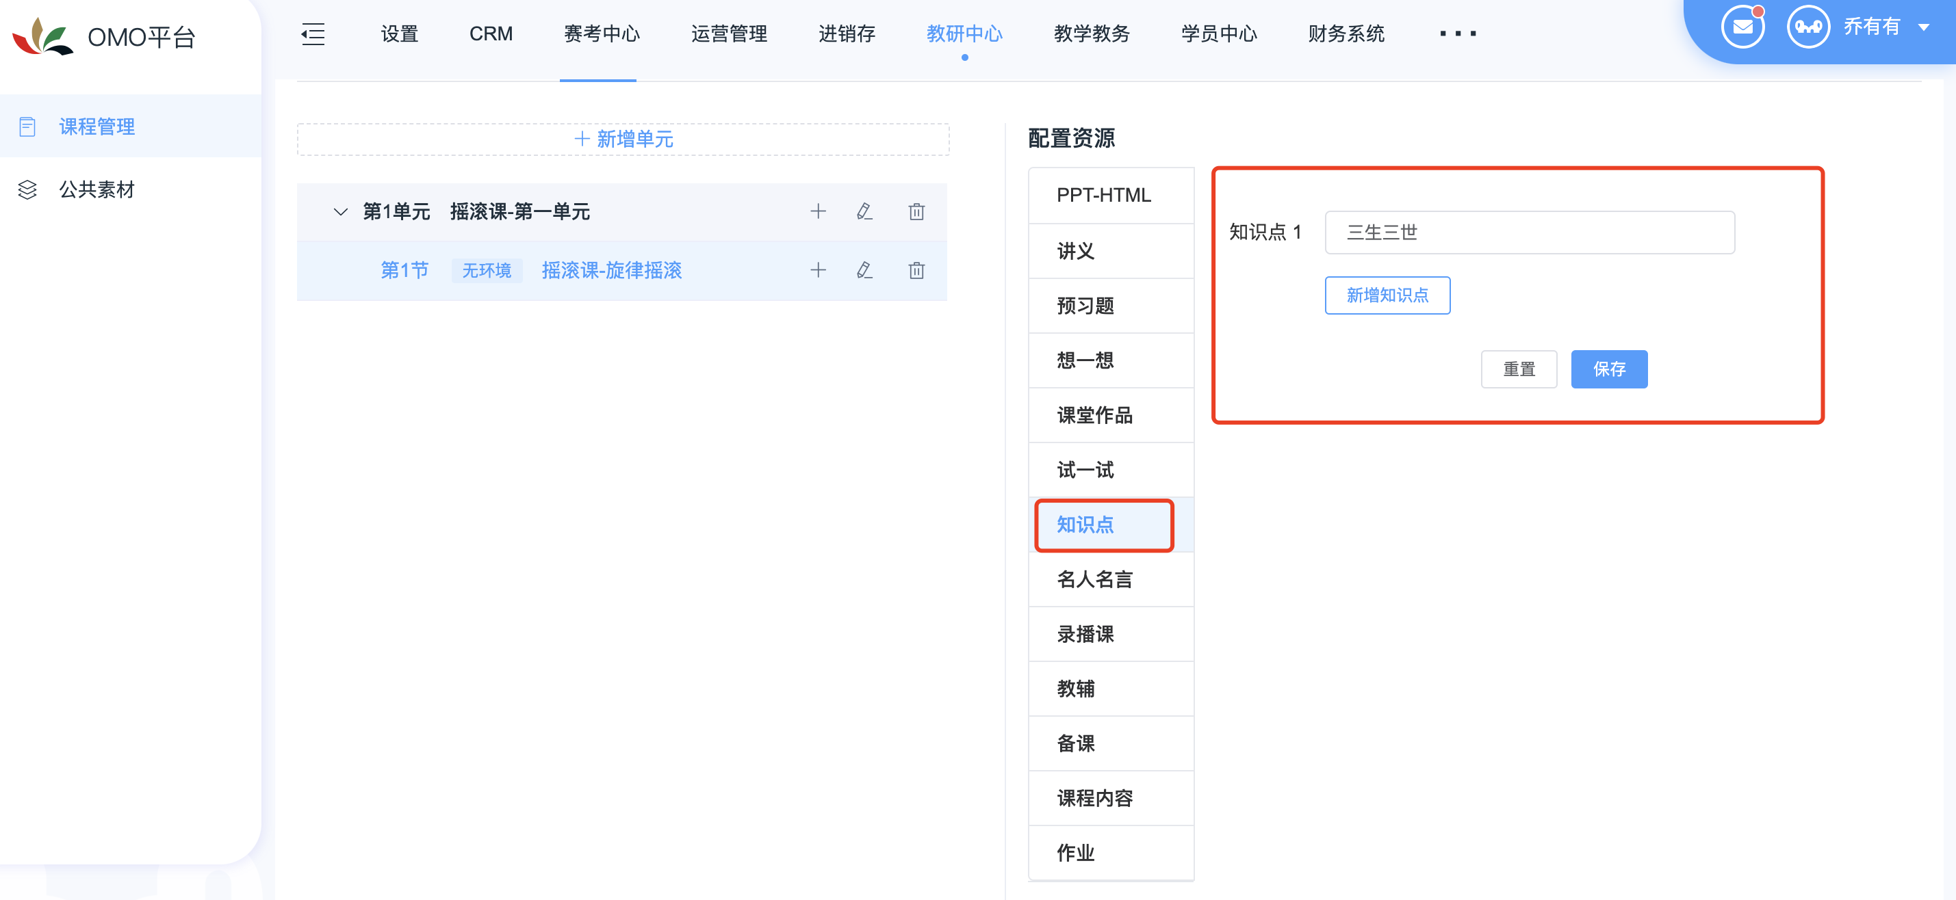
Task: Switch to the 讲义 resource tab
Action: (1111, 251)
